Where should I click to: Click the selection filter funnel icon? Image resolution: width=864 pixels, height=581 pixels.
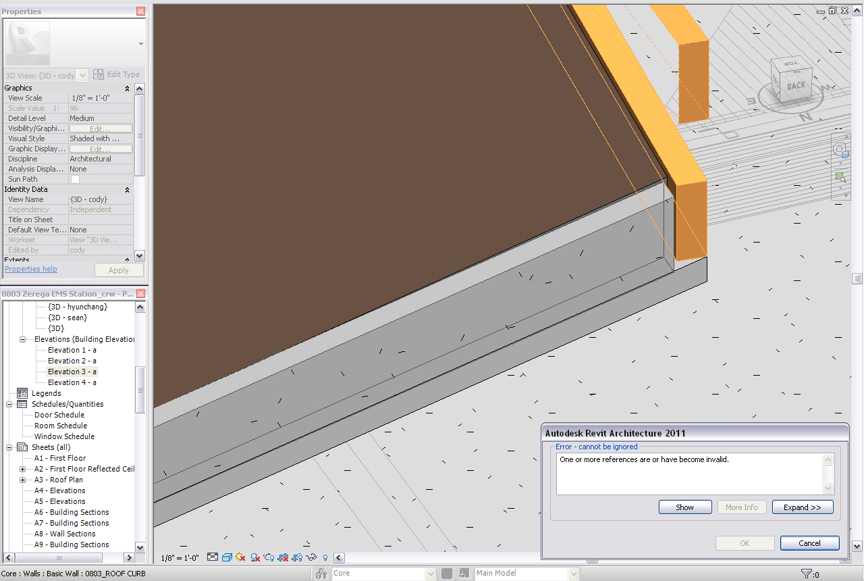(x=806, y=574)
